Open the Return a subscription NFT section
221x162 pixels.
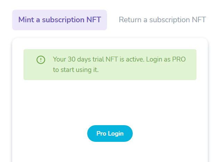pyautogui.click(x=162, y=20)
